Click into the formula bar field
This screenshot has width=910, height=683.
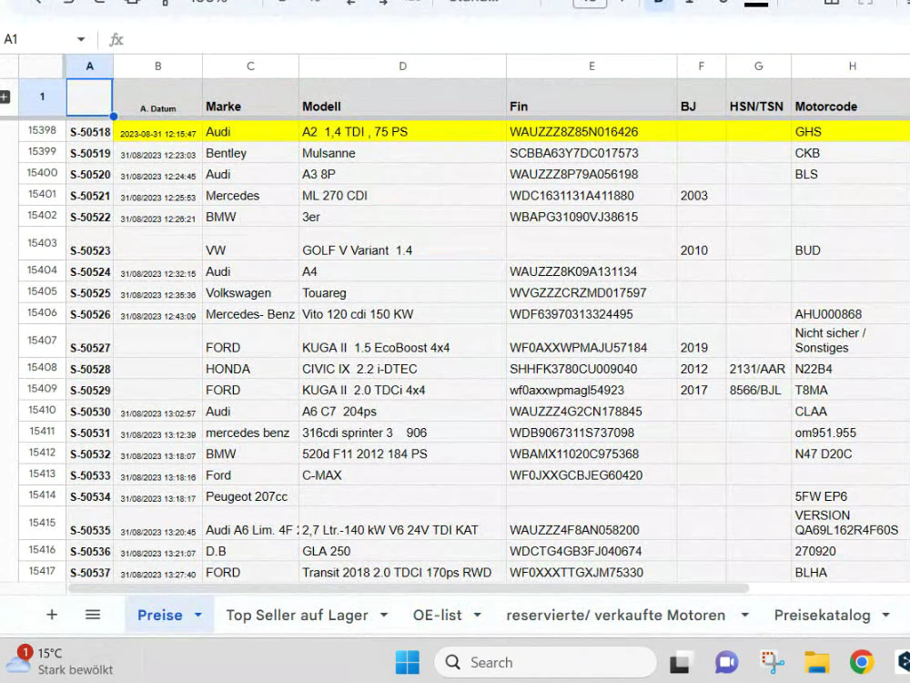pyautogui.click(x=517, y=39)
